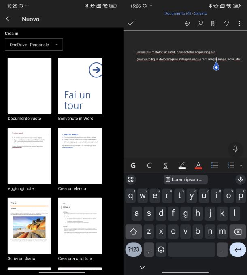The image size is (247, 275).
Task: Apply the text highlight color
Action: point(182,165)
